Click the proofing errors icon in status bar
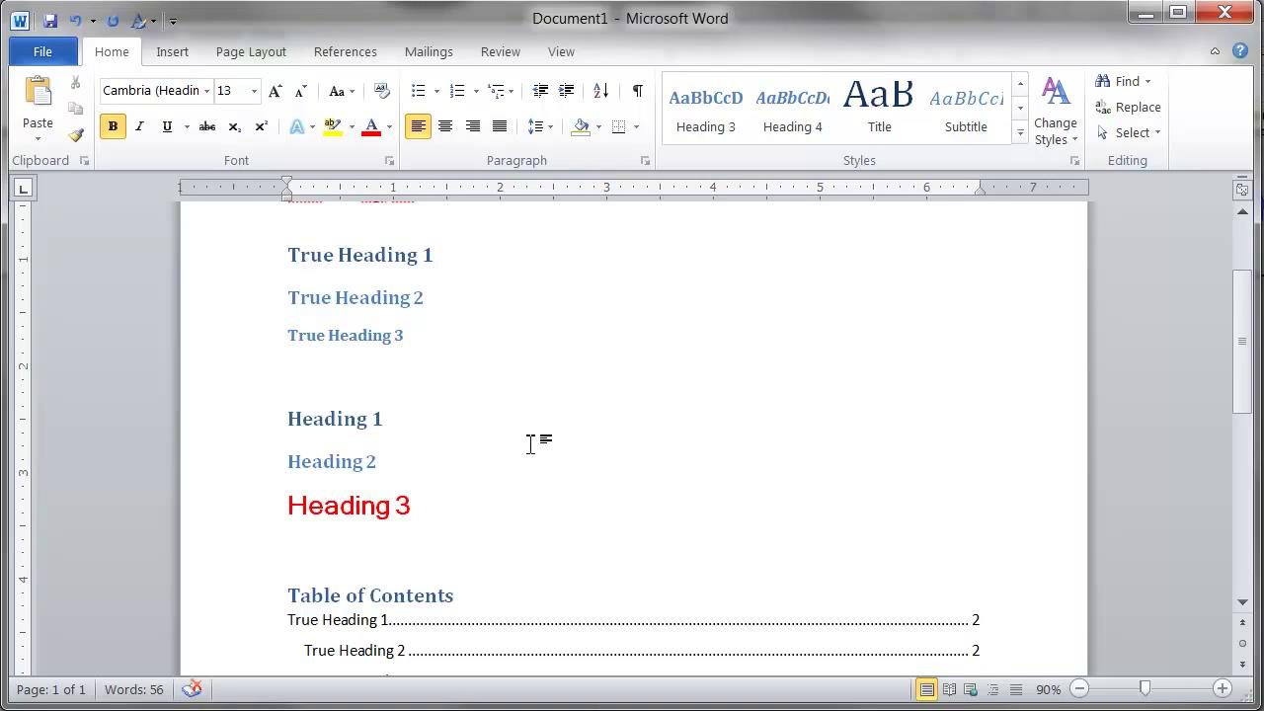 tap(192, 689)
